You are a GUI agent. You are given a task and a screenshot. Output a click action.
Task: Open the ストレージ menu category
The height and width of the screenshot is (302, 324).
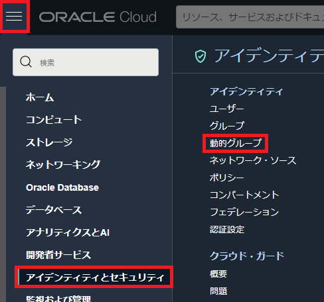click(49, 142)
